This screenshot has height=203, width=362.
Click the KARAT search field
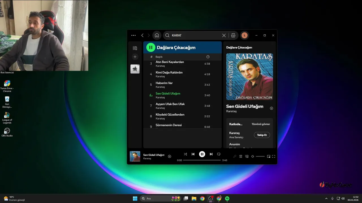196,35
